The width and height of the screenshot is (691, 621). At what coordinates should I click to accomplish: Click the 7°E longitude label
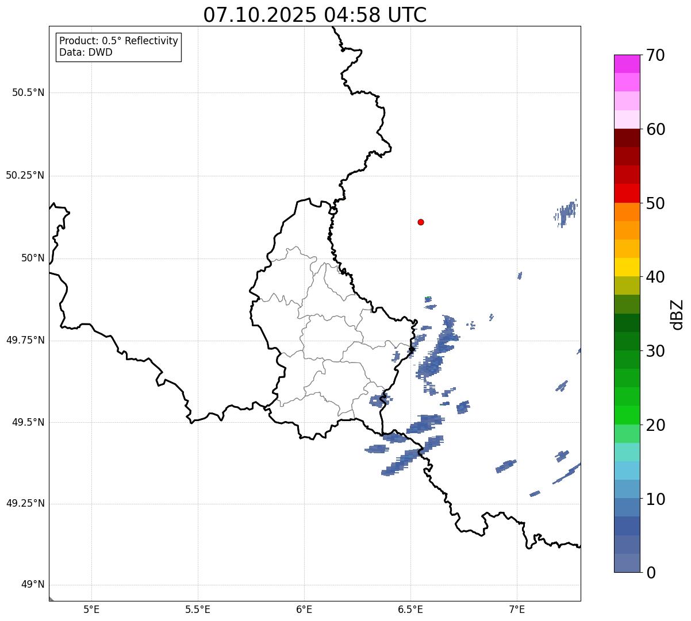[x=517, y=609]
